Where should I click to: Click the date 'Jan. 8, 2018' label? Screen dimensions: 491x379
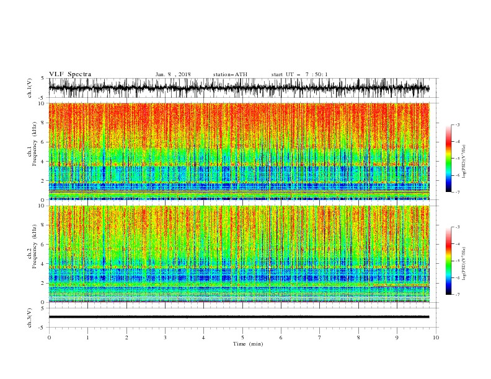tap(173, 74)
